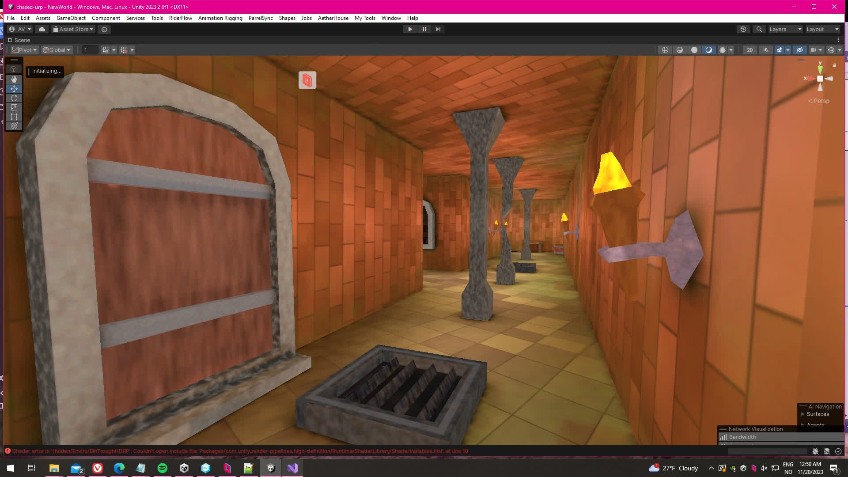Toggle scene audio mute button
This screenshot has height=477, width=848.
pyautogui.click(x=765, y=50)
